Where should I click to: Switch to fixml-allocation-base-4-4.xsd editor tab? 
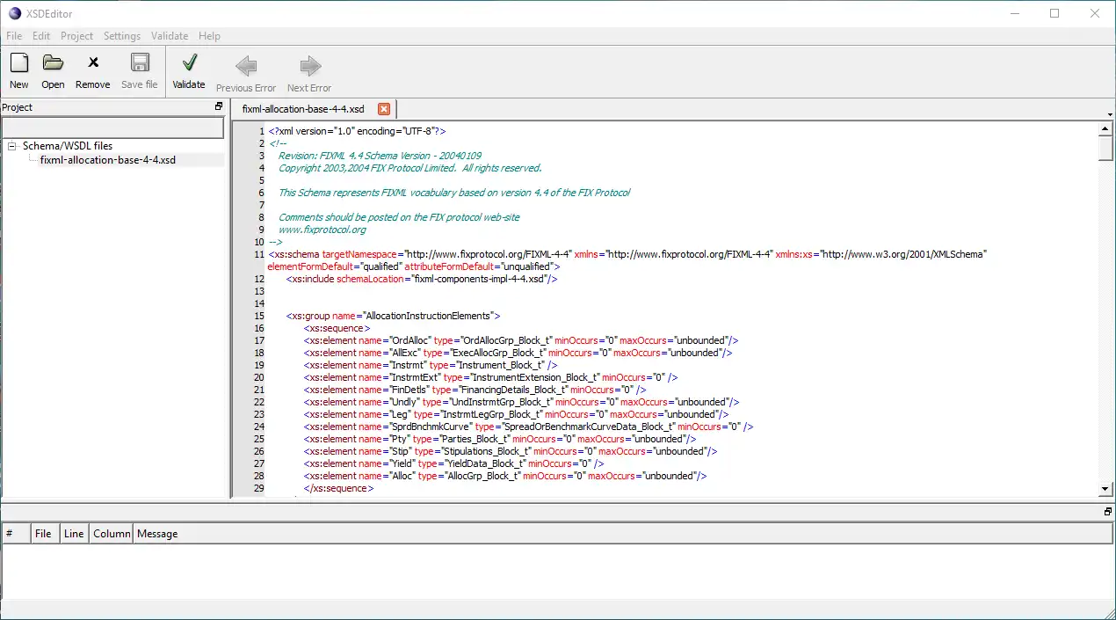coord(303,109)
